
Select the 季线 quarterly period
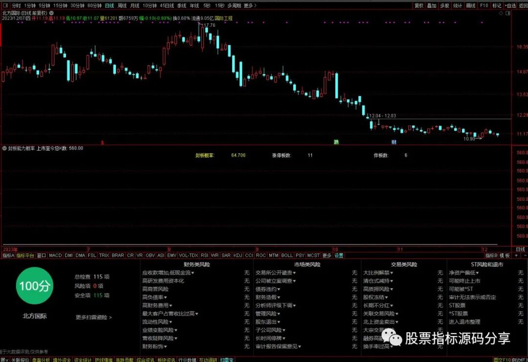tap(181, 6)
